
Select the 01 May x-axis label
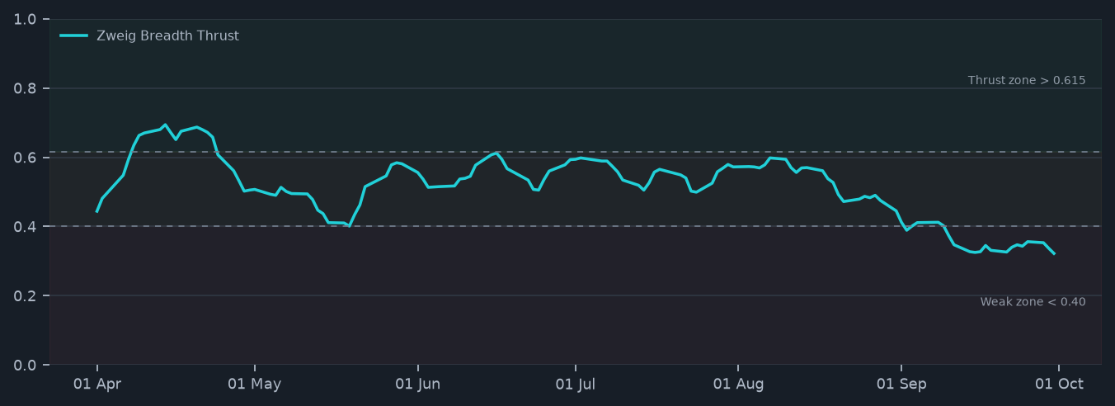tap(255, 384)
